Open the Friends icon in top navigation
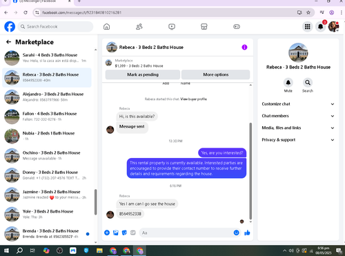 pos(139,27)
